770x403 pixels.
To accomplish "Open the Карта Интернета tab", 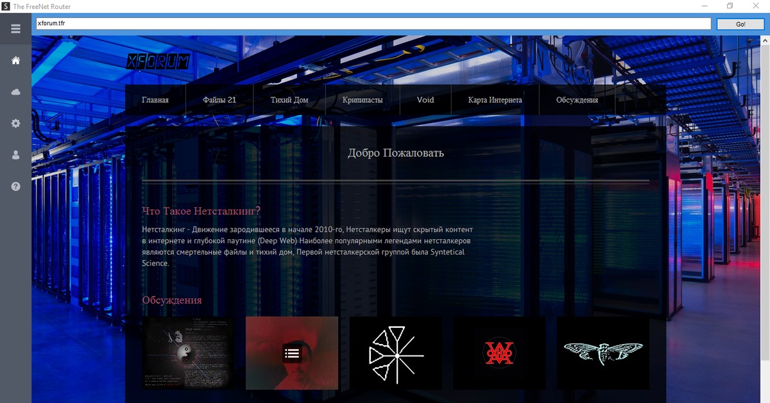I will (495, 100).
